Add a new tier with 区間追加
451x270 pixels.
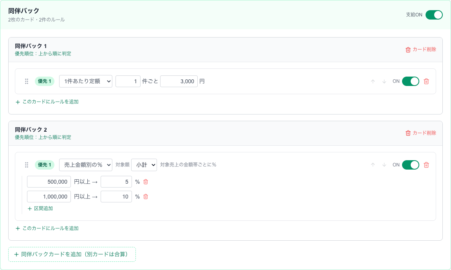(x=40, y=209)
